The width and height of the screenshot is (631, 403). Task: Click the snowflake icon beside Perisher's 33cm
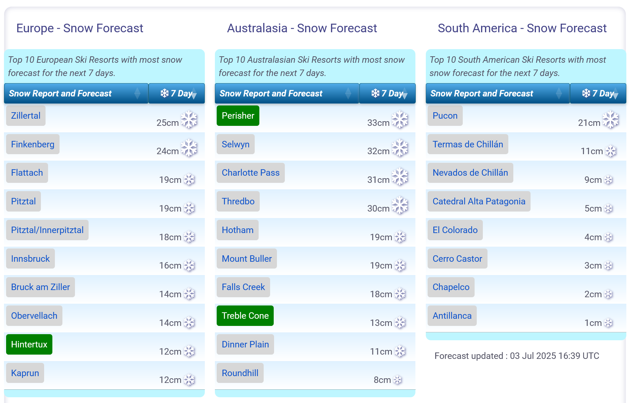[x=400, y=119]
